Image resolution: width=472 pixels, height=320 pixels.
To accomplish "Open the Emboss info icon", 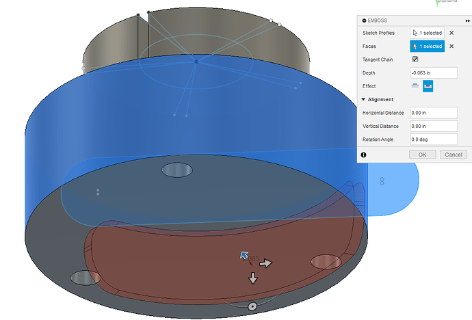I will click(364, 155).
